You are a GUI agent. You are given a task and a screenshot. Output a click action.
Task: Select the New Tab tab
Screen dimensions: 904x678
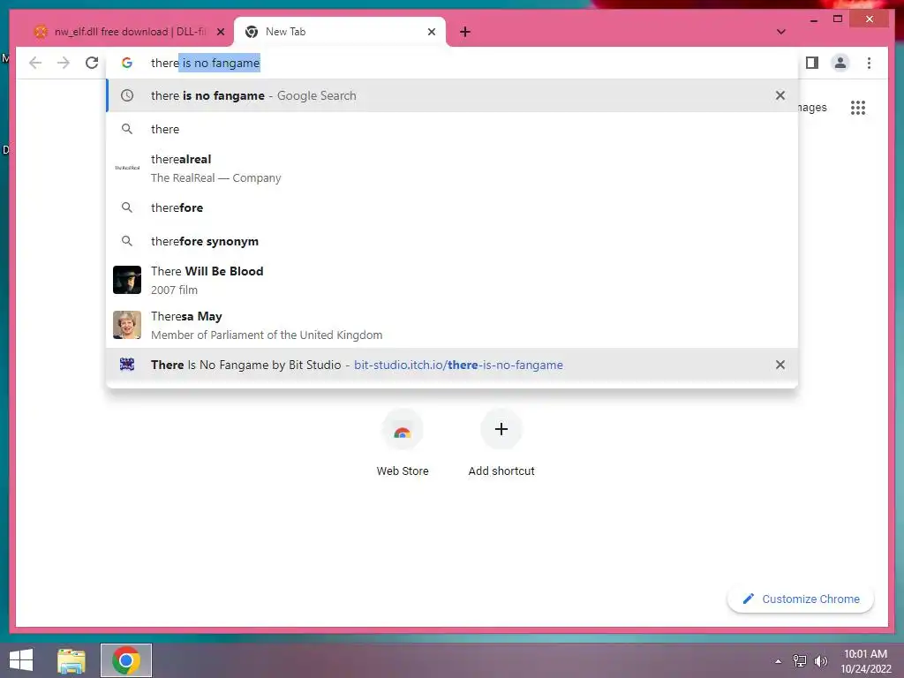(x=340, y=32)
